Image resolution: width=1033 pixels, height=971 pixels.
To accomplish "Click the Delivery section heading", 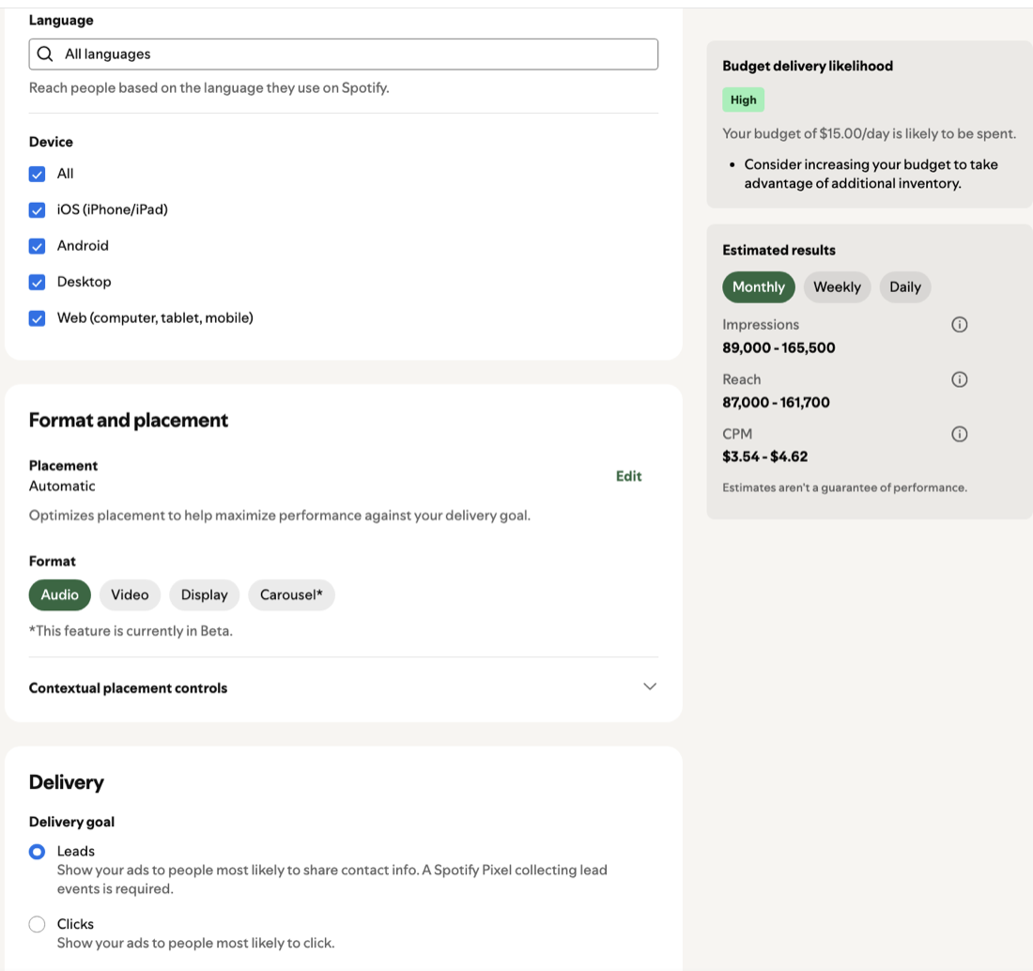I will pos(67,782).
